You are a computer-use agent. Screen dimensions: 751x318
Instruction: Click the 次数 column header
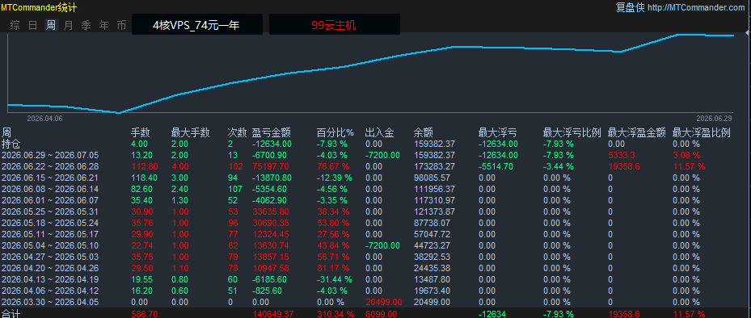click(x=237, y=133)
